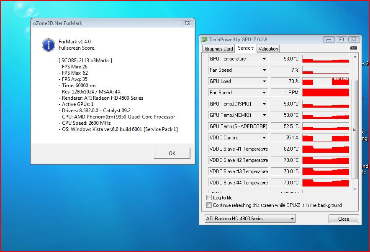Click the GPU Temperature history graph
This screenshot has width=370, height=252.
click(x=326, y=59)
